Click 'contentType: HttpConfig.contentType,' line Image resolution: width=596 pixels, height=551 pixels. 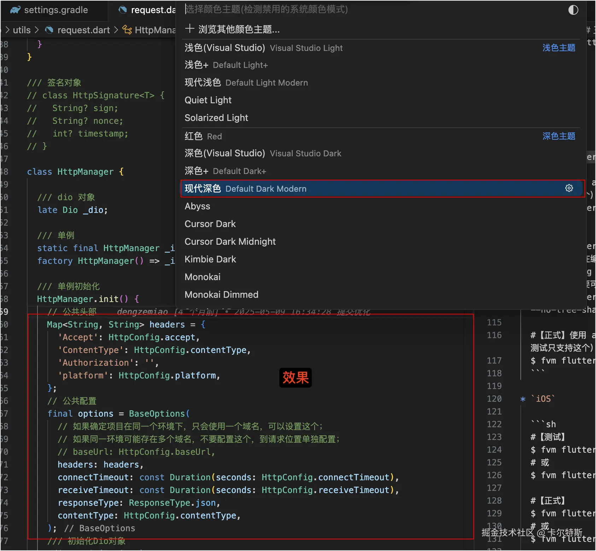tap(149, 516)
